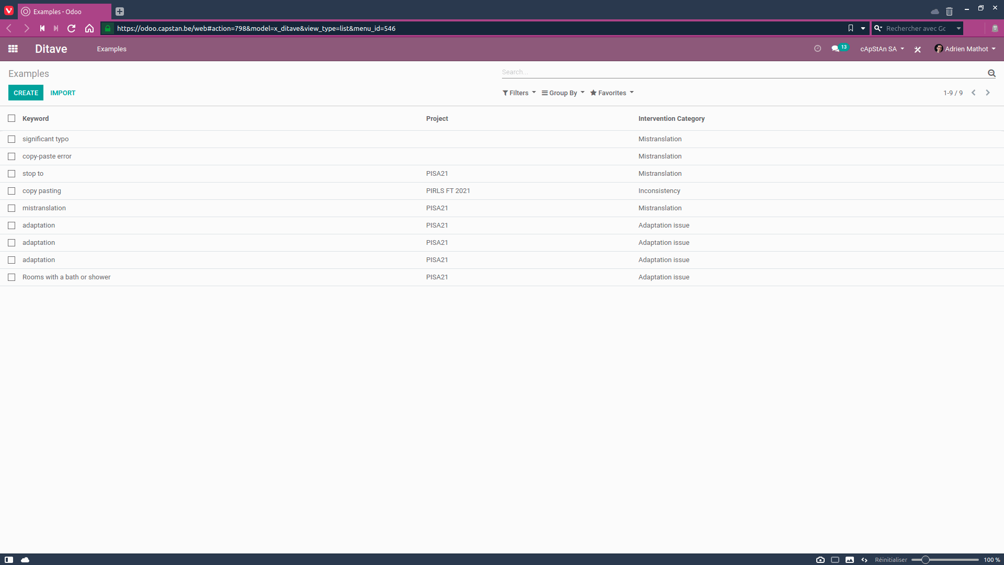Screen dimensions: 1004x565
Task: Open the activities clock icon
Action: (817, 48)
